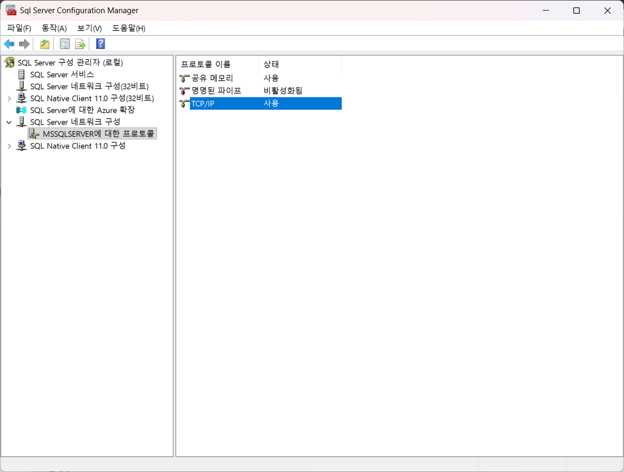Click the Forward arrow toolbar icon
The height and width of the screenshot is (472, 624).
click(x=24, y=44)
